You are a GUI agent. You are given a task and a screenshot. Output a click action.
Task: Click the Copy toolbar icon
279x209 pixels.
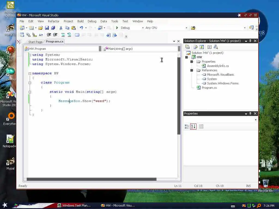click(67, 28)
